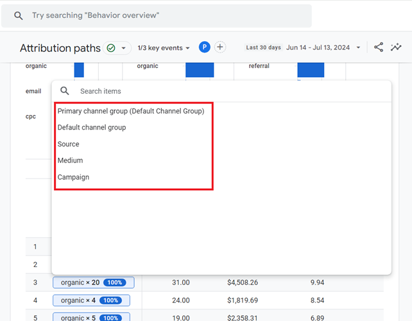Click the organic × 4 path chip

(x=91, y=300)
